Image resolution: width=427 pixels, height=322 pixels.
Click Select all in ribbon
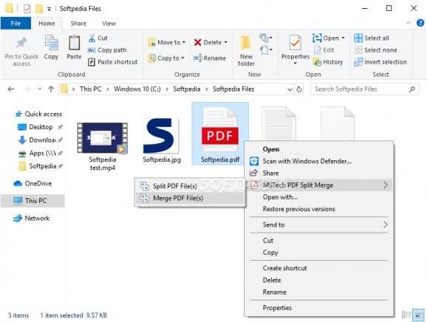372,38
